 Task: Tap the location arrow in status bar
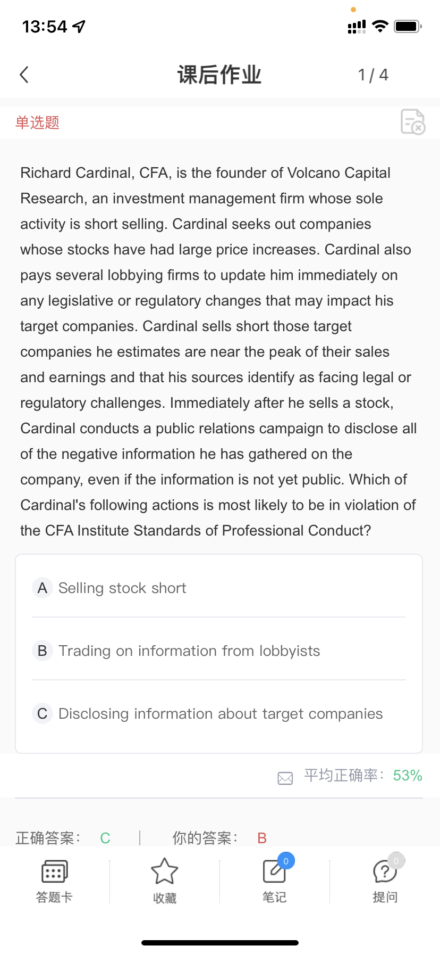79,26
